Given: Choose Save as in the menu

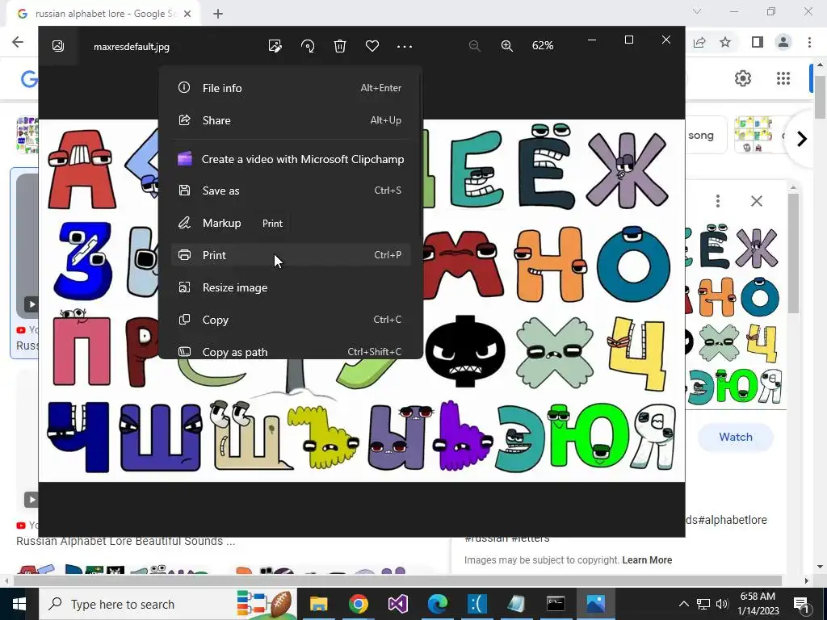Looking at the screenshot, I should pyautogui.click(x=291, y=191).
